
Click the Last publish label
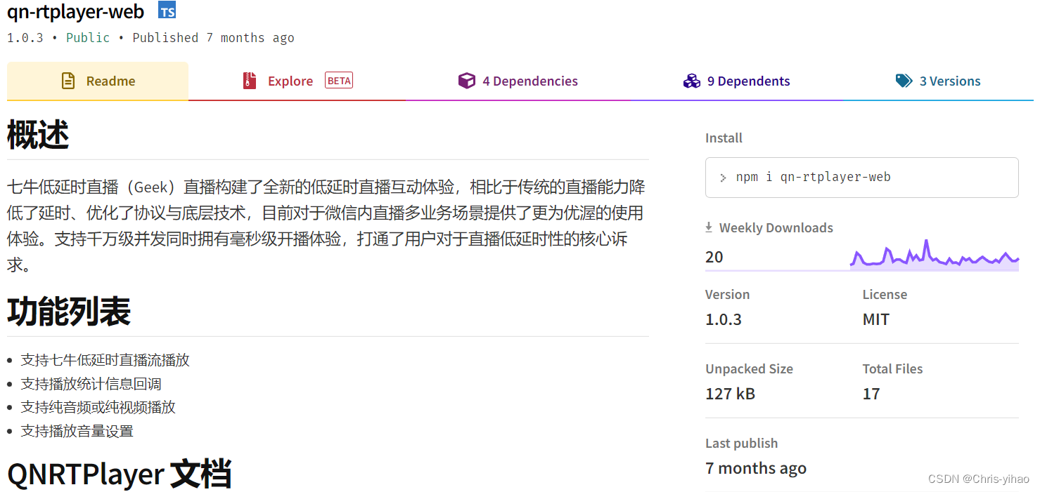[x=741, y=444]
